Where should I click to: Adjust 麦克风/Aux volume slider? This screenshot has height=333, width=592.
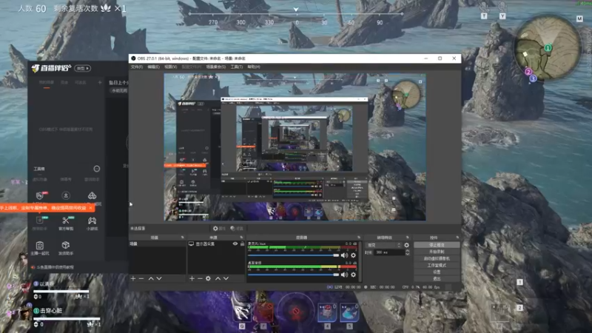(294, 255)
